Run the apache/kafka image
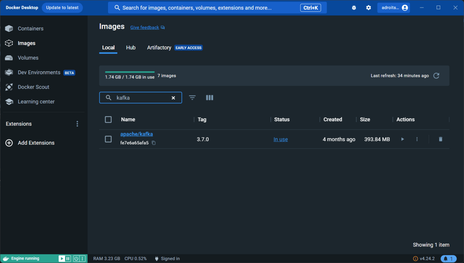Viewport: 464px width, 263px height. (x=402, y=139)
